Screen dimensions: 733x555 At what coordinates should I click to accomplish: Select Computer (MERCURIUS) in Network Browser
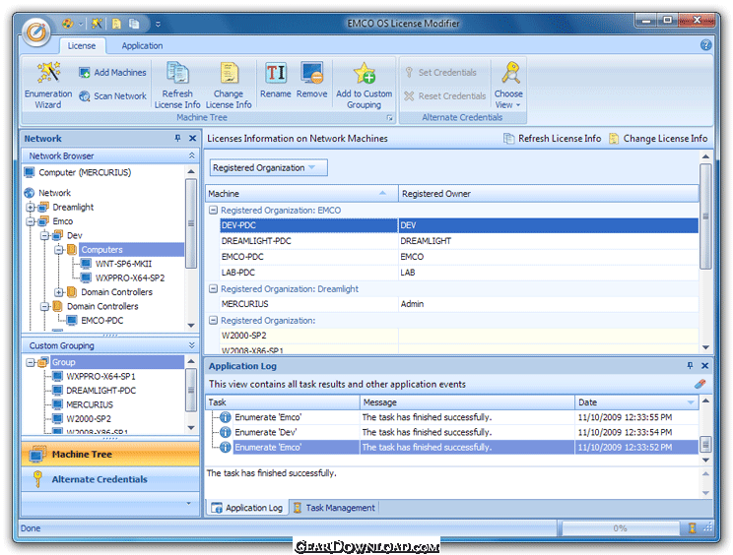[85, 172]
